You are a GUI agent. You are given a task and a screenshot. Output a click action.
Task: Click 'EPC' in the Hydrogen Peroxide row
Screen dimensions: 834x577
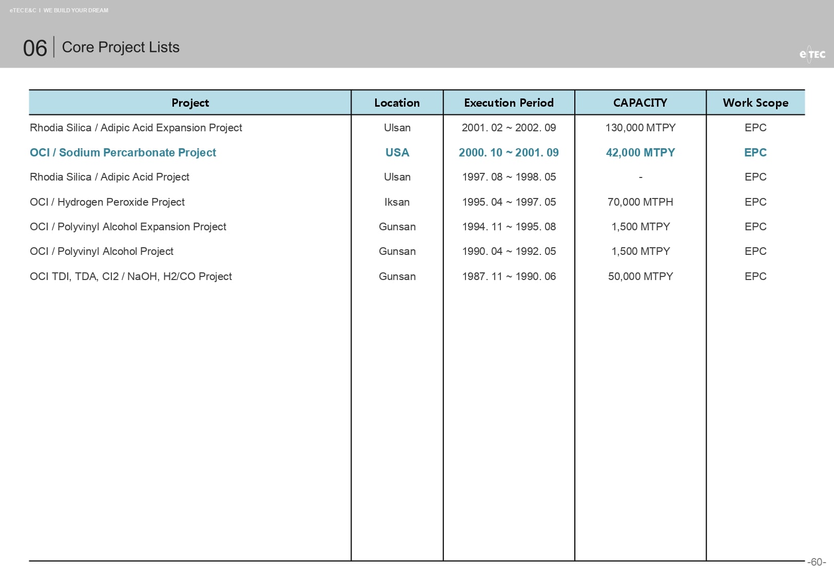[x=755, y=202]
